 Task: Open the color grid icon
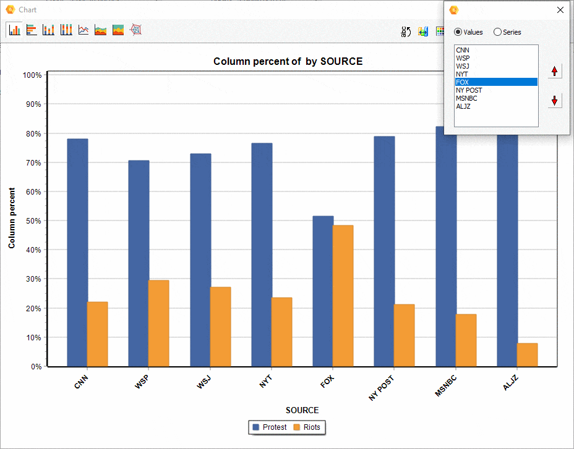(x=441, y=31)
